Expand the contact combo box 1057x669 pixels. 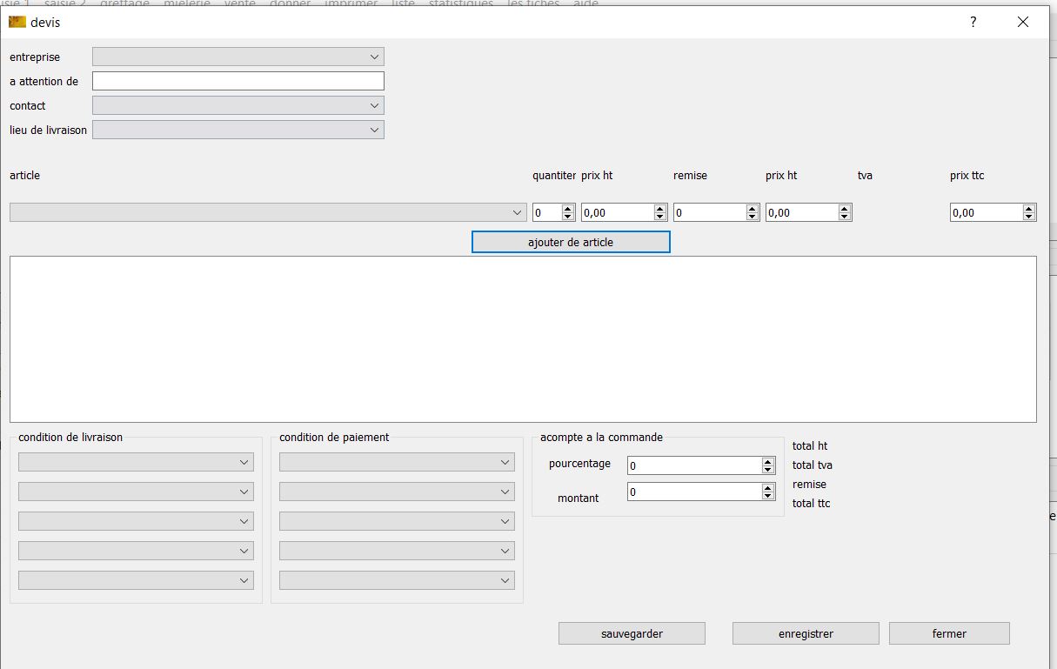237,105
